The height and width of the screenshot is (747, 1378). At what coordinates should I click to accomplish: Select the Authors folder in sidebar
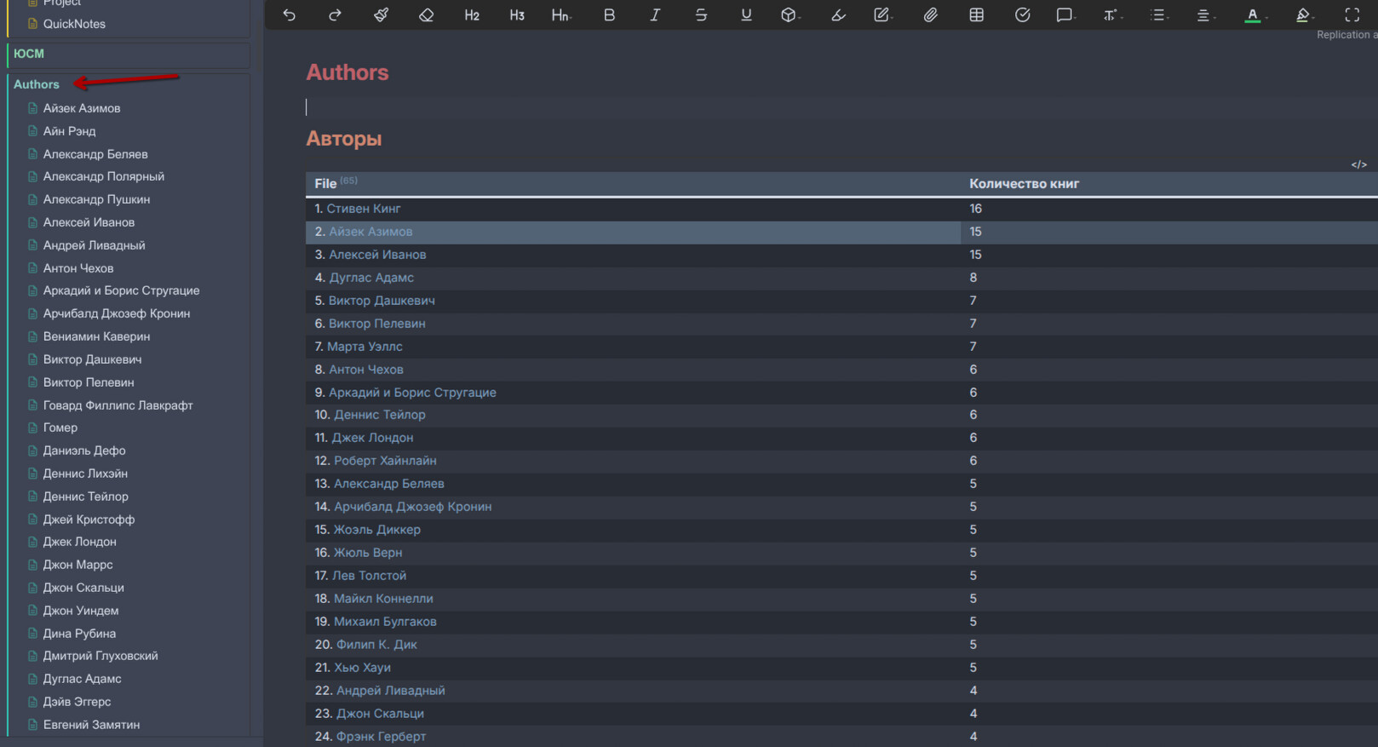coord(37,84)
